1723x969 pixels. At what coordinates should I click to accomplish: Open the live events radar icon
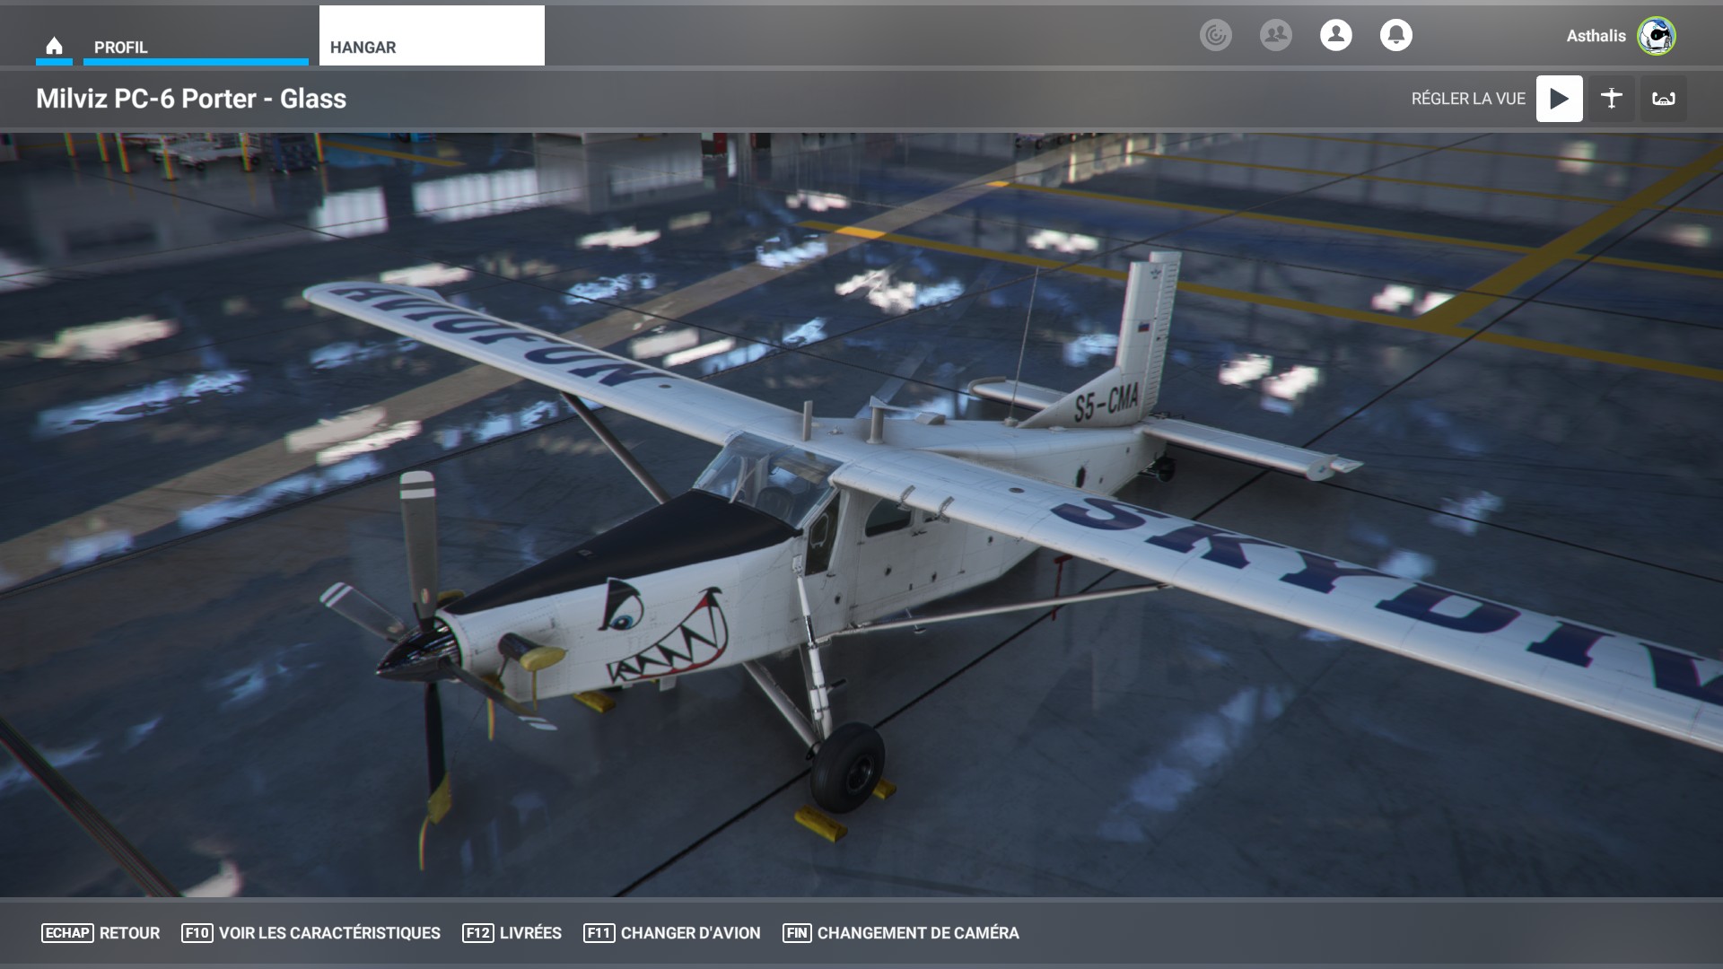[1216, 35]
